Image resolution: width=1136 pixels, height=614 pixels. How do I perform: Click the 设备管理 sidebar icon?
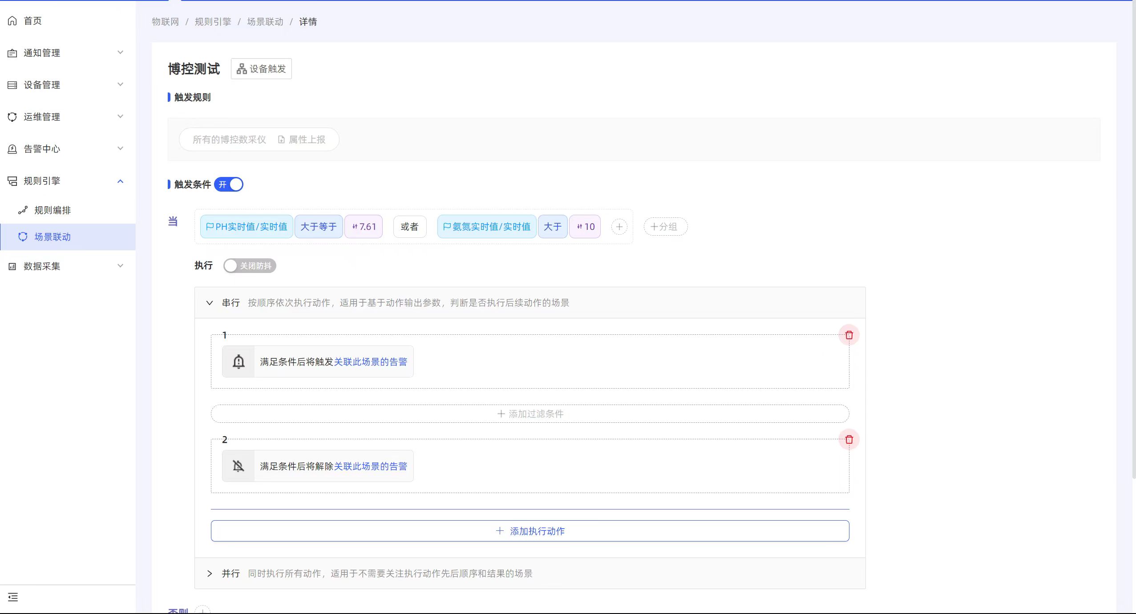point(12,85)
